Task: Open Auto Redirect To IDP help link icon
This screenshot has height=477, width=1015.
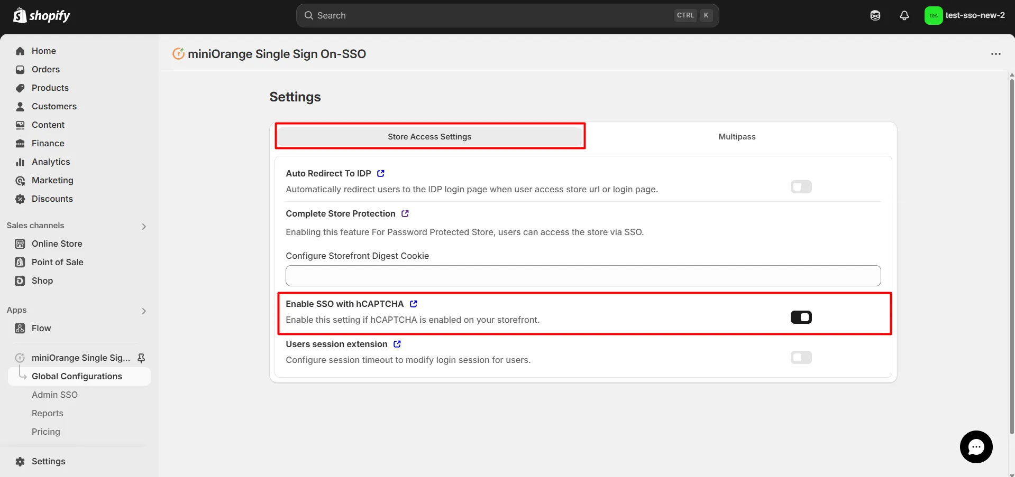Action: [381, 173]
